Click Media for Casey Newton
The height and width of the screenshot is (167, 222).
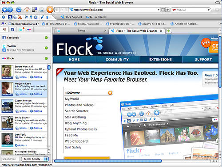[x=21, y=111]
